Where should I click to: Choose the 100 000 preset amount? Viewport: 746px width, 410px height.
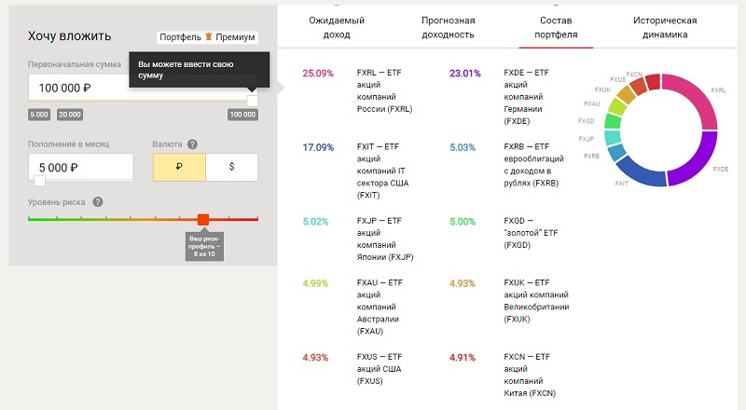coord(242,115)
